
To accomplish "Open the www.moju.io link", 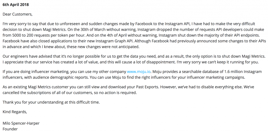I will 139,71.
